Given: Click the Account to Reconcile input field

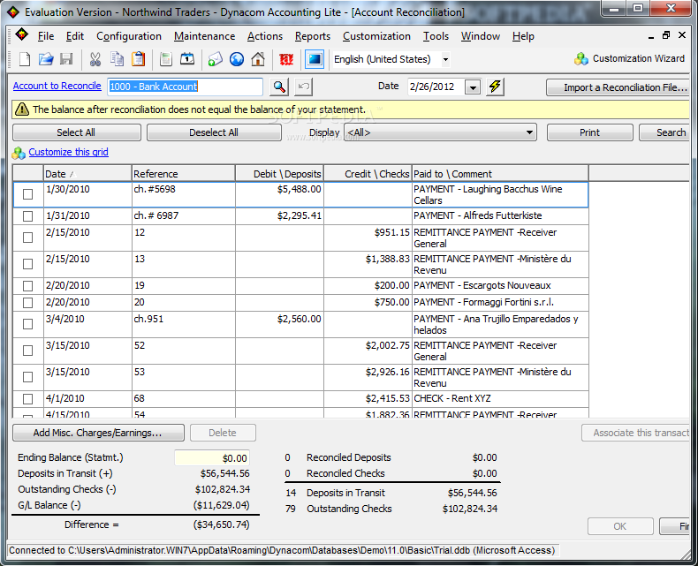Looking at the screenshot, I should [x=186, y=87].
